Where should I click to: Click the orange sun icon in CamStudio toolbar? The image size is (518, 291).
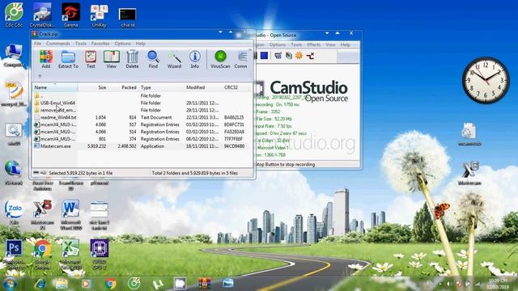pos(299,56)
